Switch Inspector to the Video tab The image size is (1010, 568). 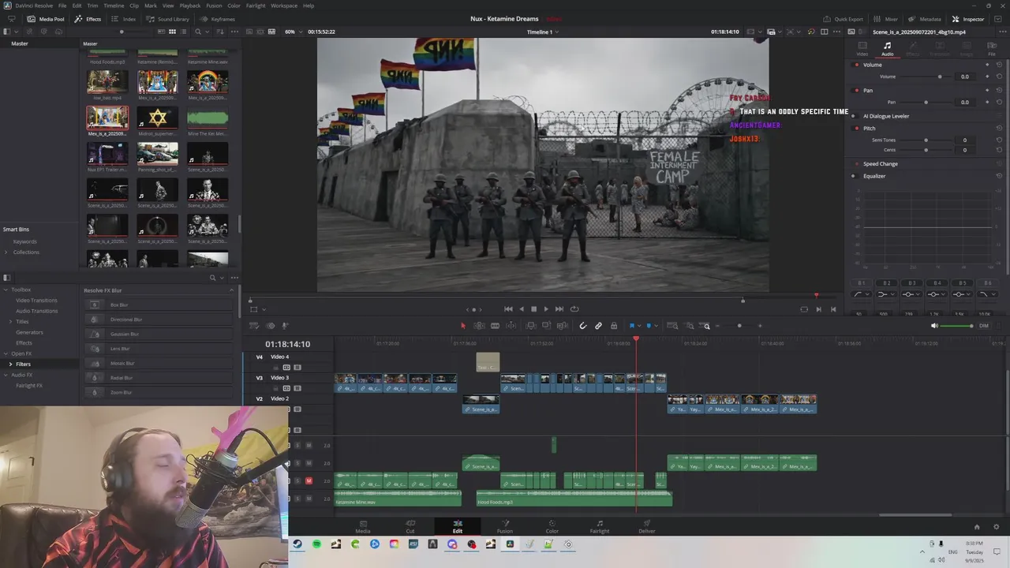(x=862, y=49)
